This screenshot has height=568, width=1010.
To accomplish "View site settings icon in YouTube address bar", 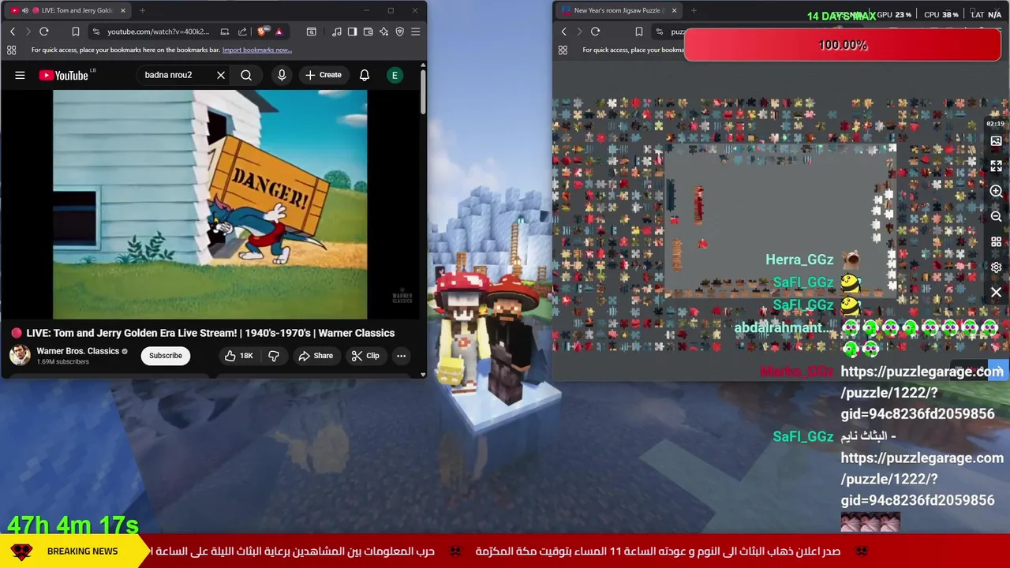I will point(95,32).
